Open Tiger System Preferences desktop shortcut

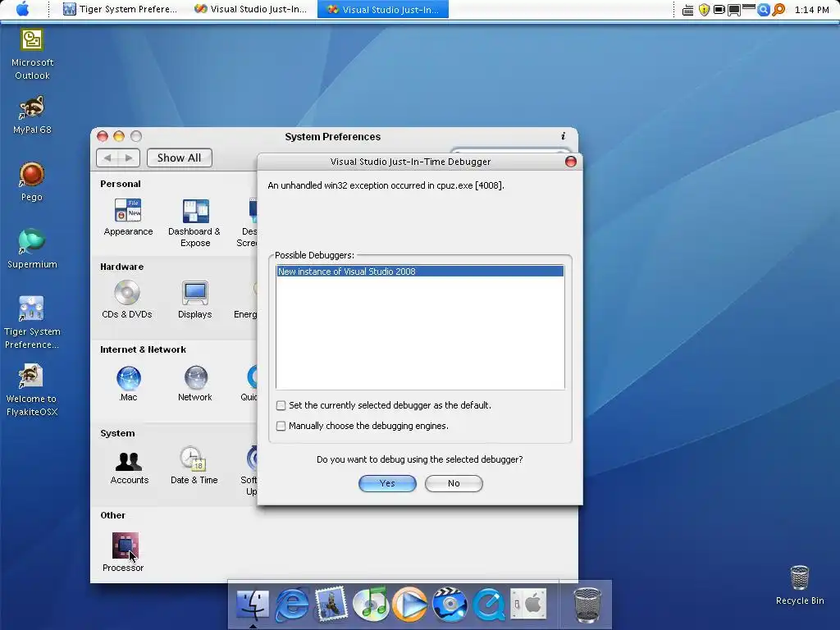[x=32, y=322]
